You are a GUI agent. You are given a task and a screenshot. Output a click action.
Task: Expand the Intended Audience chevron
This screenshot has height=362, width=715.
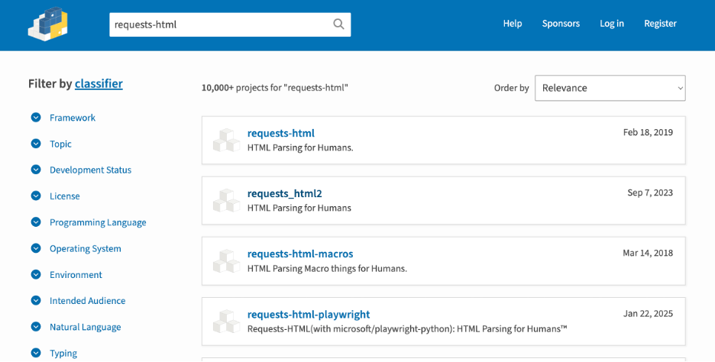click(x=36, y=300)
